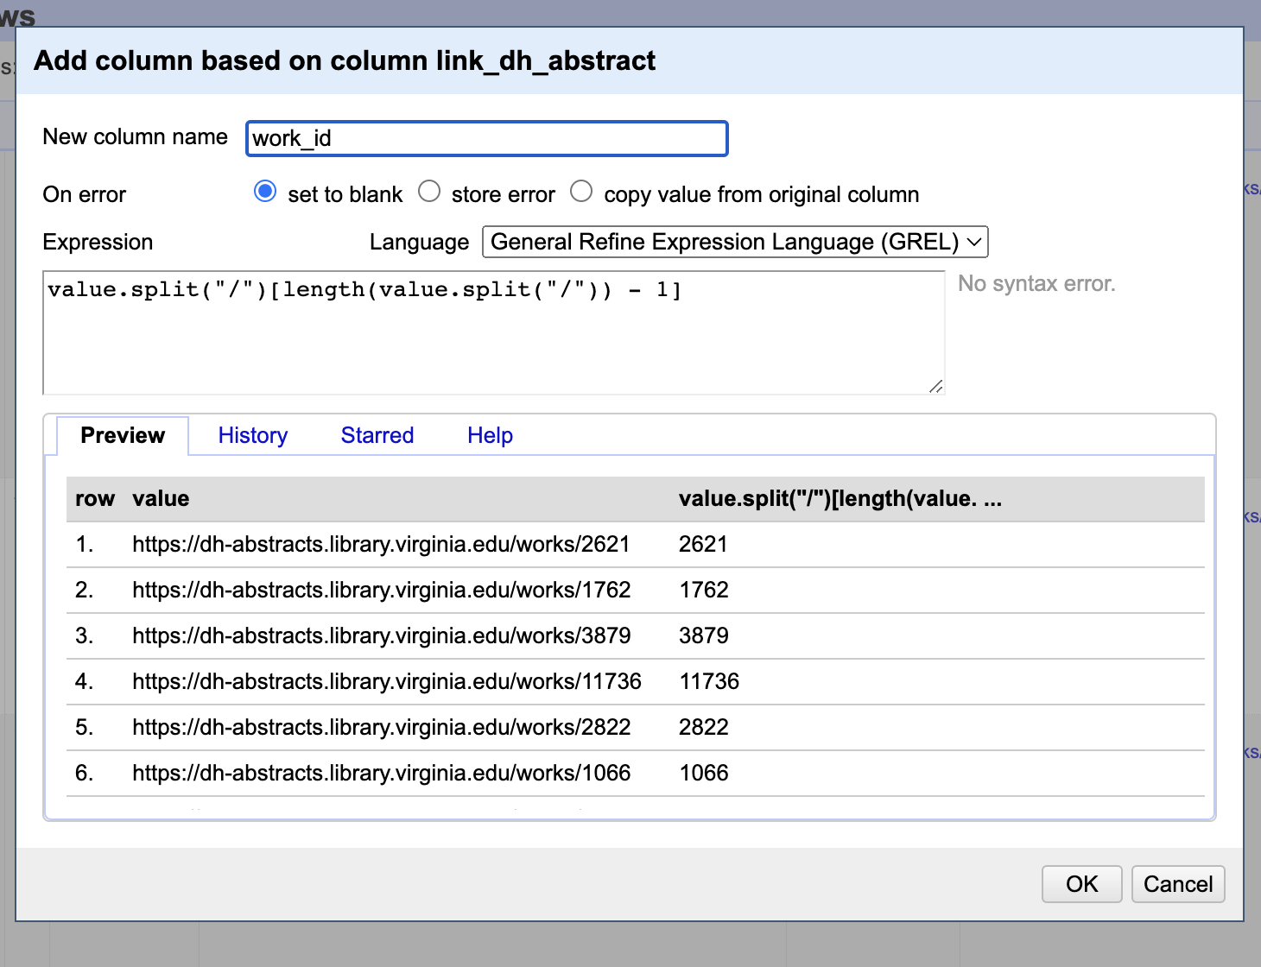
Task: Select the URL ending in works/11736
Action: [x=387, y=681]
